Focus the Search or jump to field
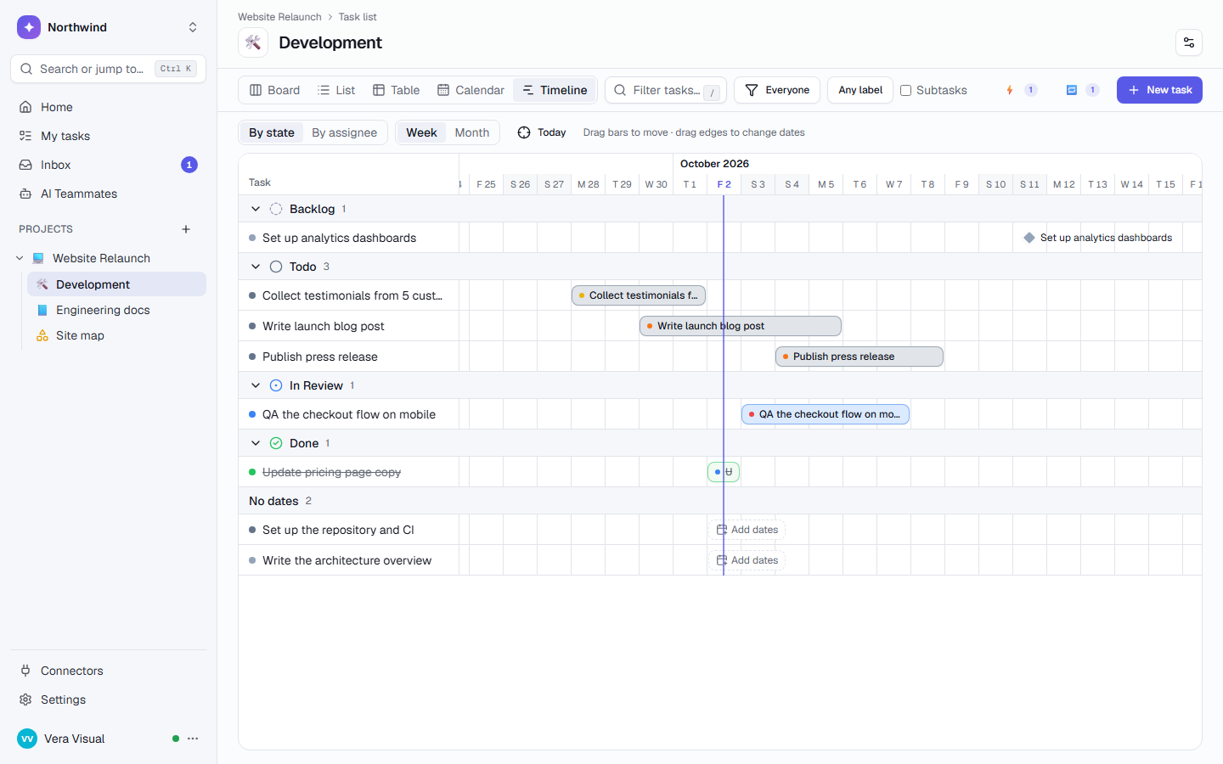1223x764 pixels. click(108, 69)
